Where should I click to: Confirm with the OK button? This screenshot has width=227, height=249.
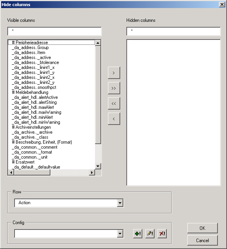pos(203,228)
